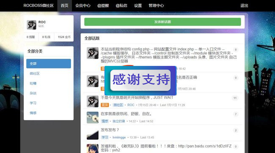Open the topic 发布发布？
The image size is (275, 153).
(x=110, y=130)
